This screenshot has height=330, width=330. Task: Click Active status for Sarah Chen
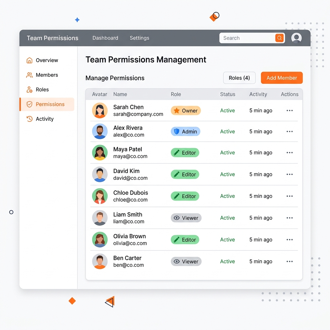coord(227,111)
